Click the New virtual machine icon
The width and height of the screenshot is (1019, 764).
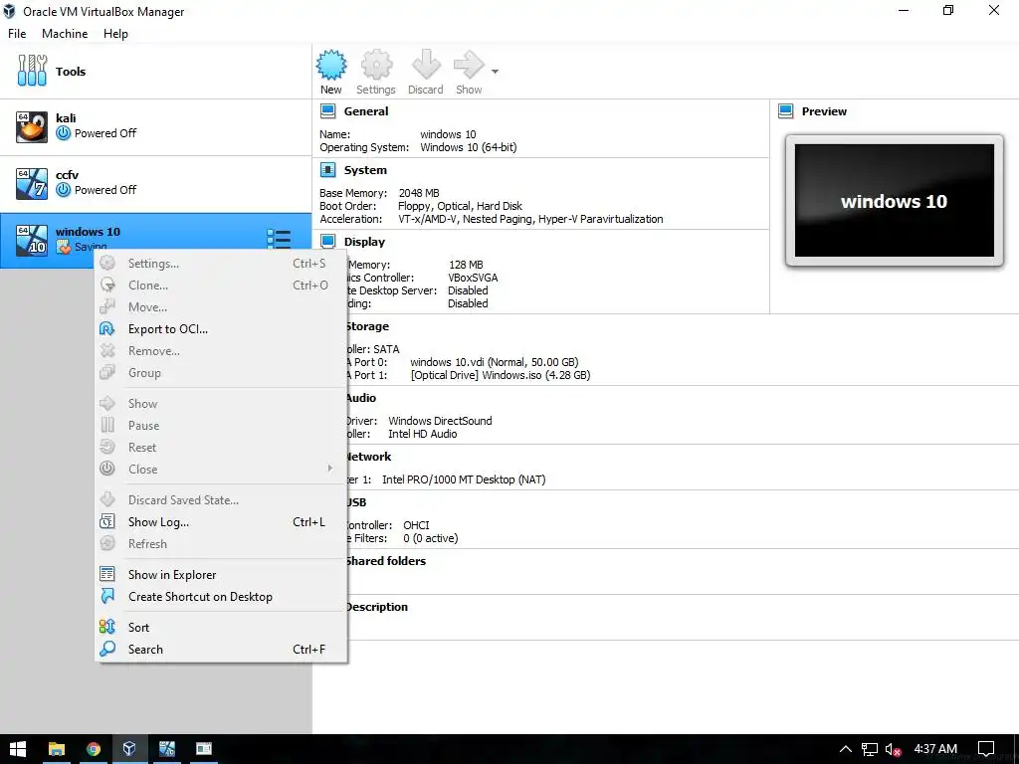pyautogui.click(x=331, y=65)
